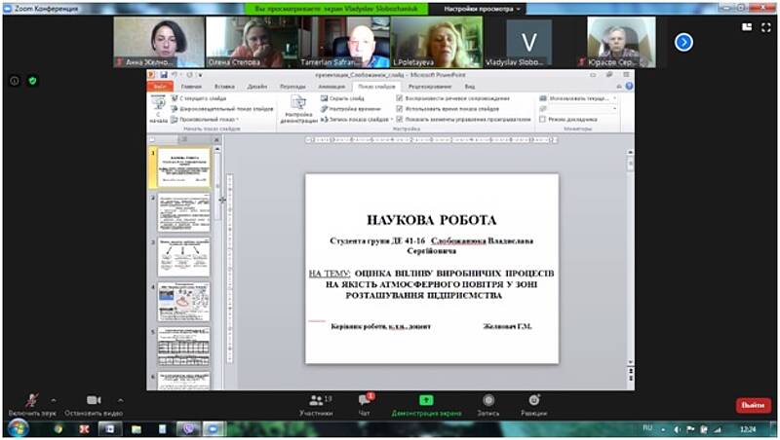
Task: Stop video with the camera icon
Action: coord(94,400)
